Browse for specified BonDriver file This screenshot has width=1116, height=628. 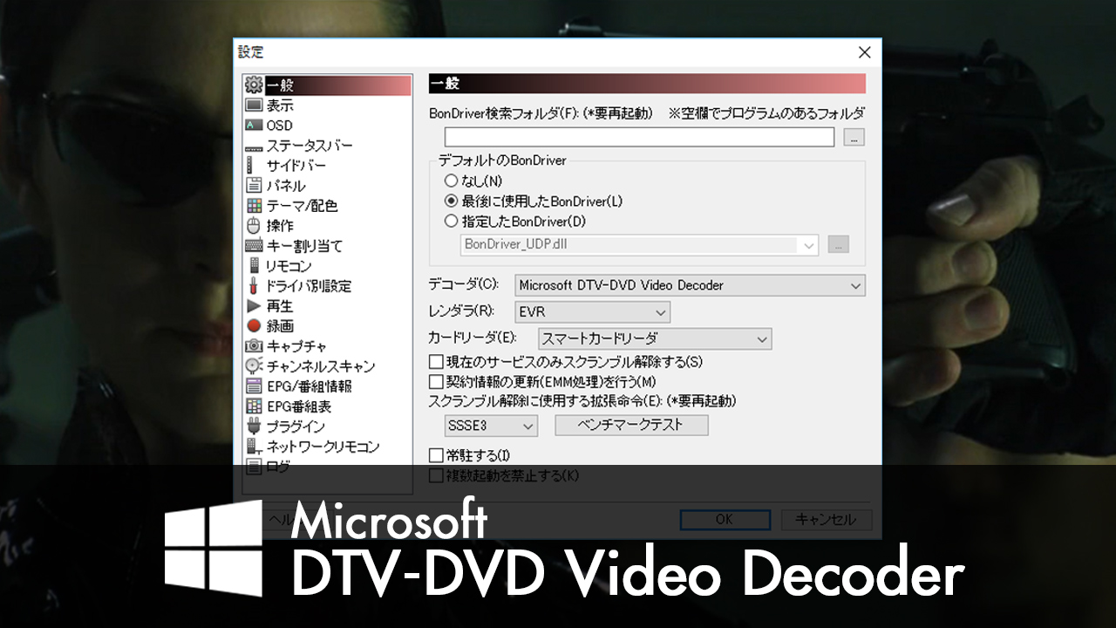click(x=838, y=244)
